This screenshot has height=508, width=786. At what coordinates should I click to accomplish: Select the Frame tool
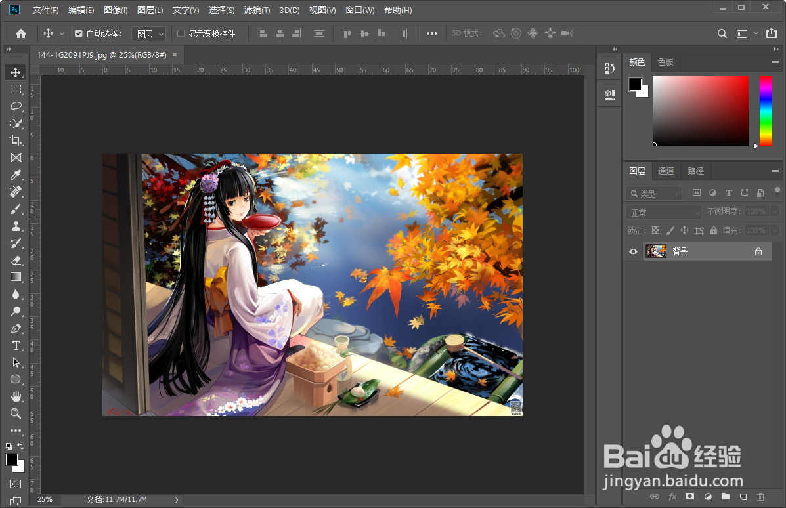[x=16, y=158]
